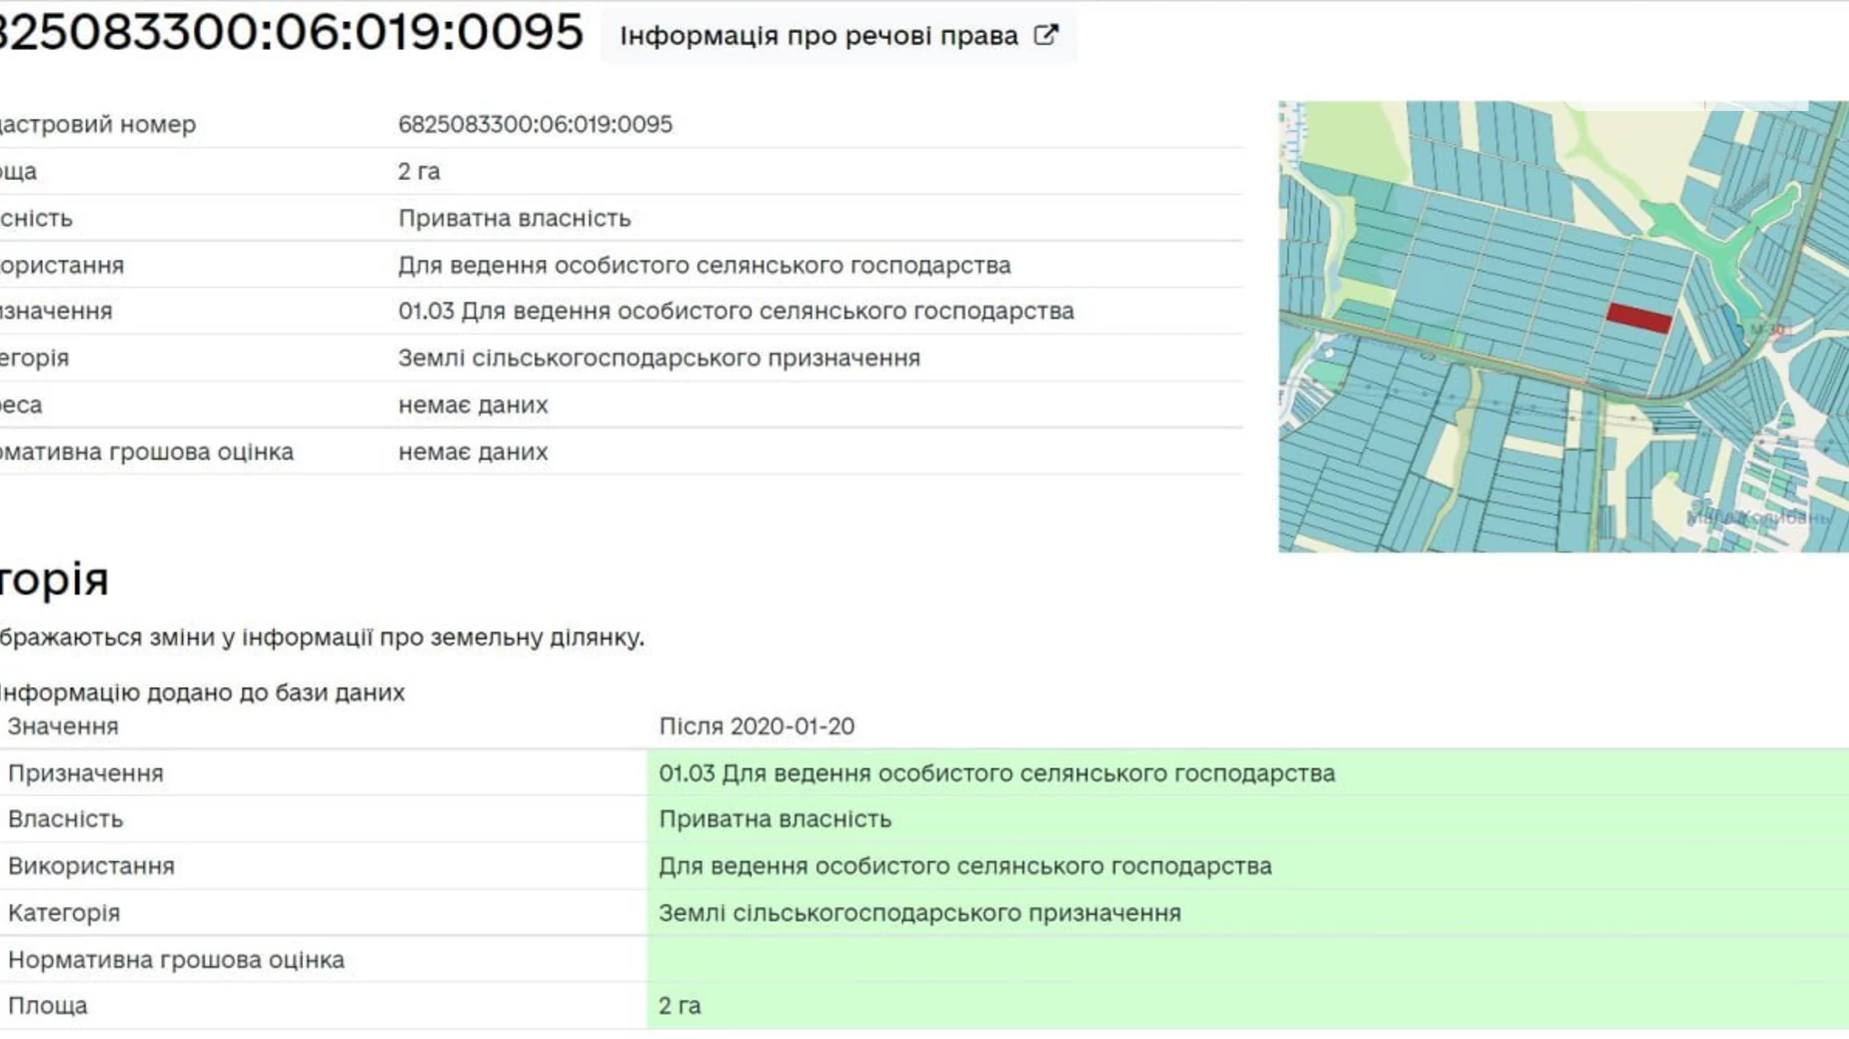Click the red highlighted parcel on the map
Screen dimensions: 1849x1039
(x=1638, y=318)
